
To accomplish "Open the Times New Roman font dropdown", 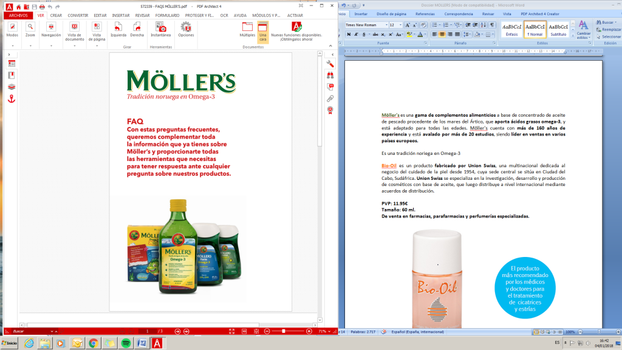I will pyautogui.click(x=387, y=24).
